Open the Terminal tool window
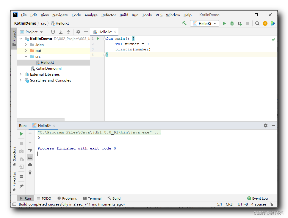The image size is (288, 218). tap(92, 198)
